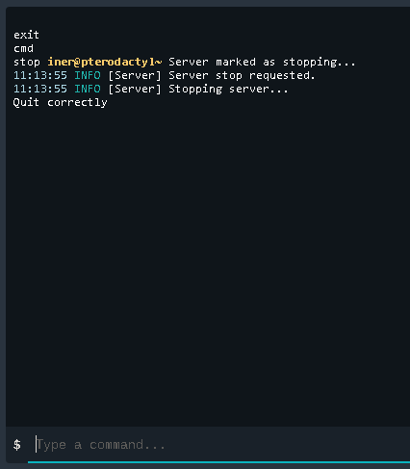
Task: Click the yellow "iner@pterodactyl~" prompt label
Action: pos(105,62)
